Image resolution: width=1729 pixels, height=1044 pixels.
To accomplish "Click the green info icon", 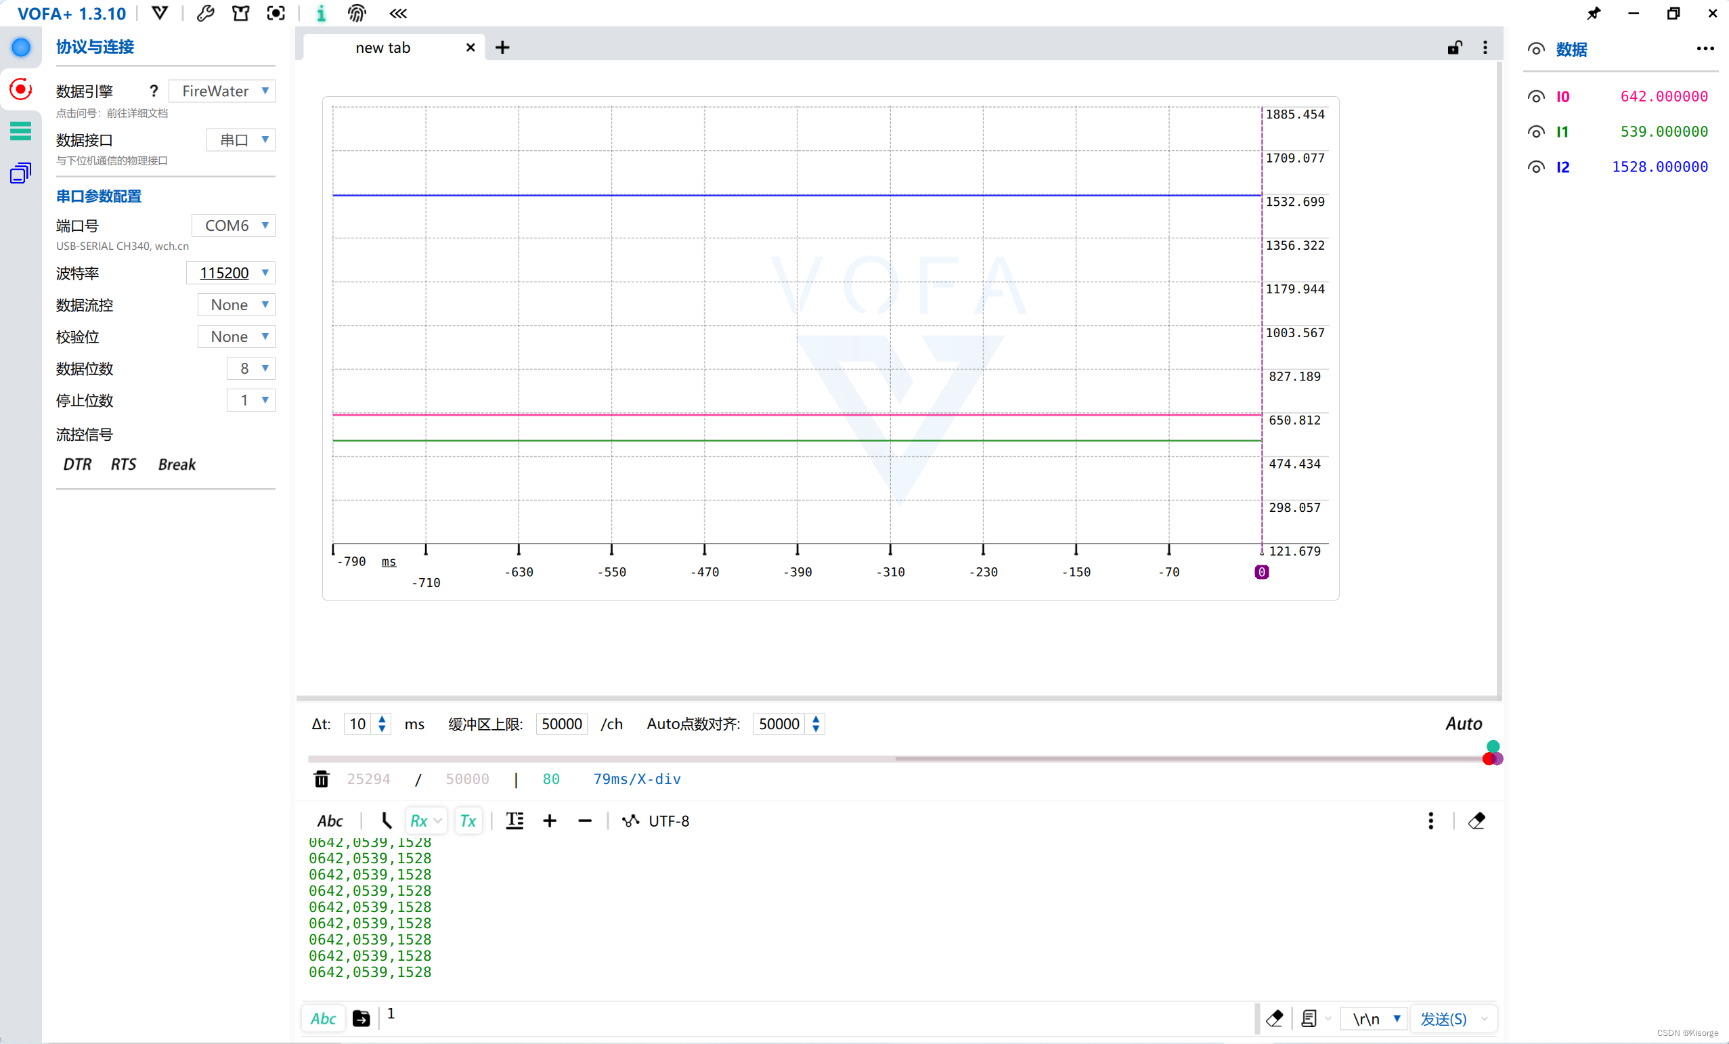I will 321,13.
